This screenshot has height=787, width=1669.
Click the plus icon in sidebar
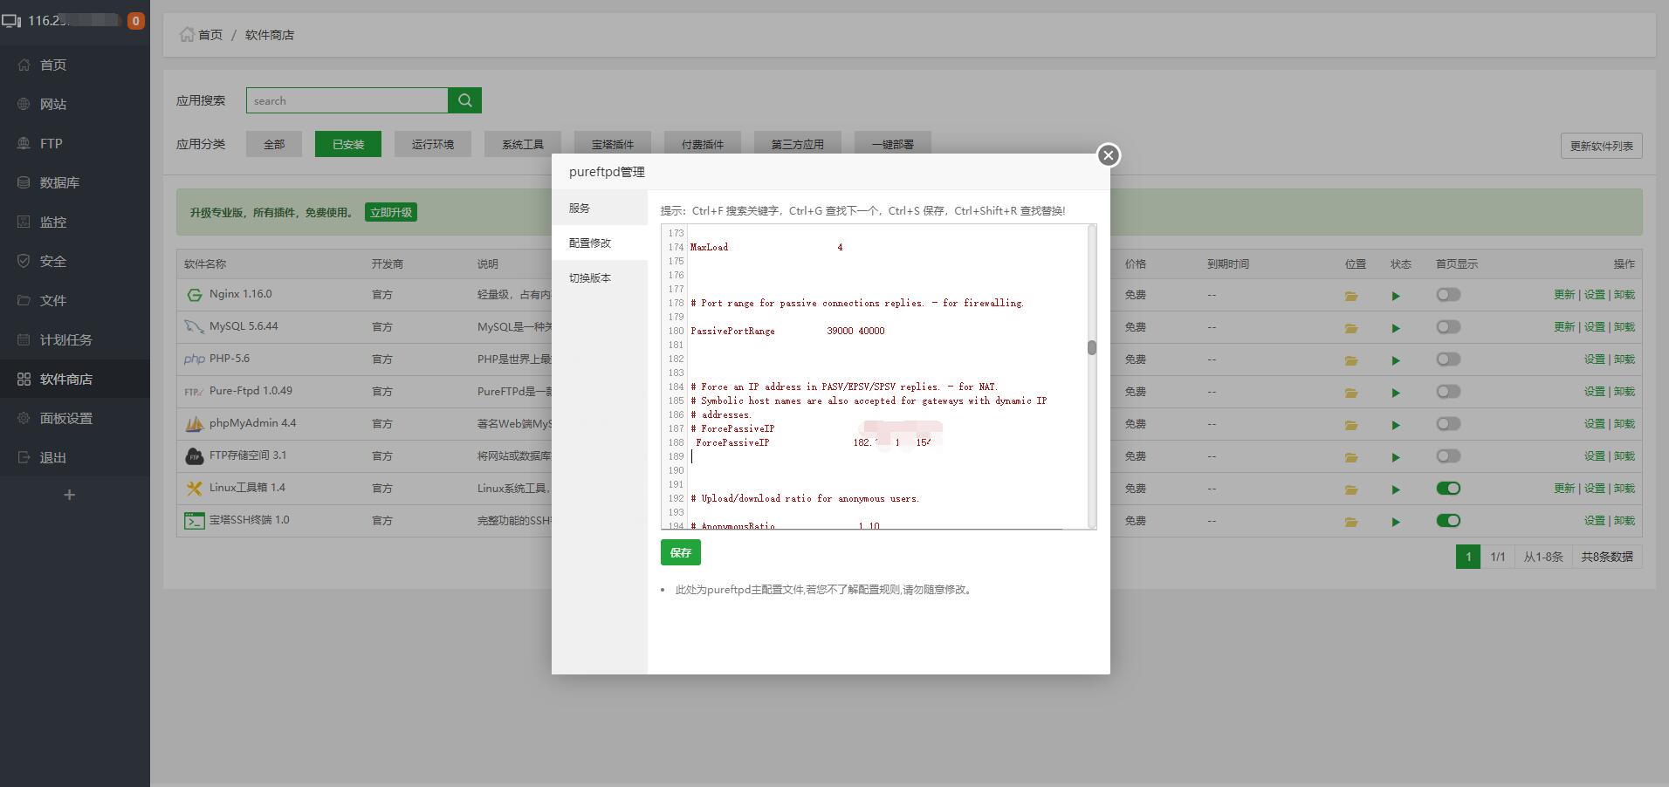(x=70, y=495)
